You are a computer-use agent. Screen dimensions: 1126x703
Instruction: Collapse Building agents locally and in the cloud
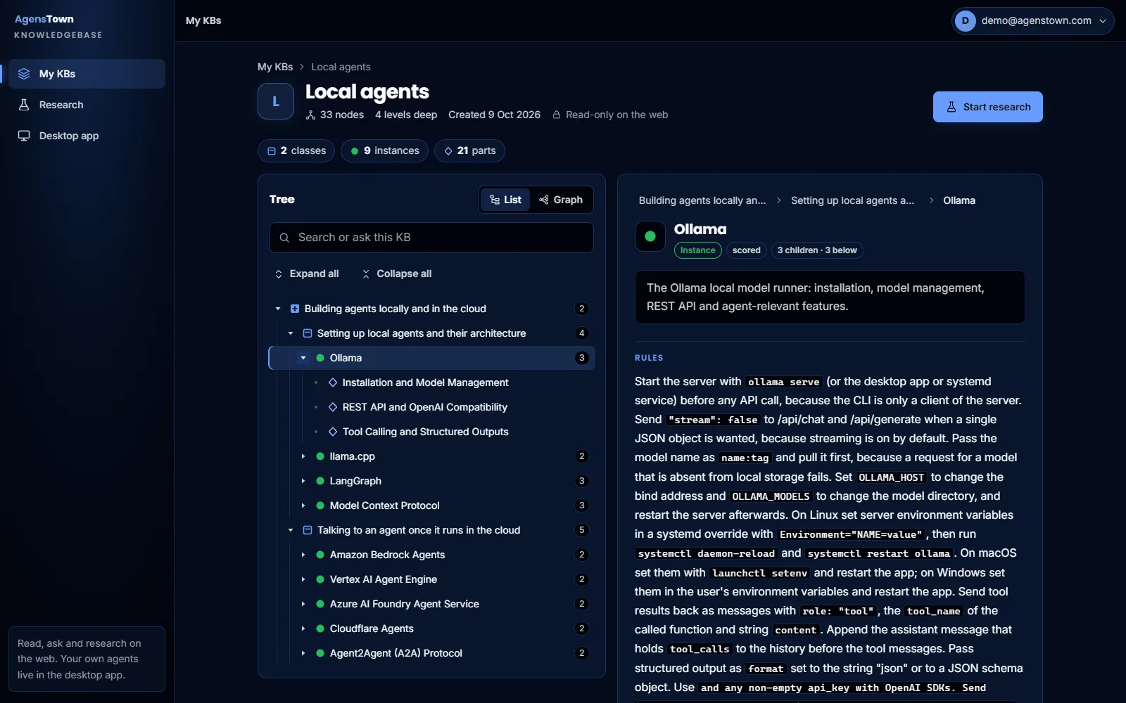pyautogui.click(x=278, y=309)
